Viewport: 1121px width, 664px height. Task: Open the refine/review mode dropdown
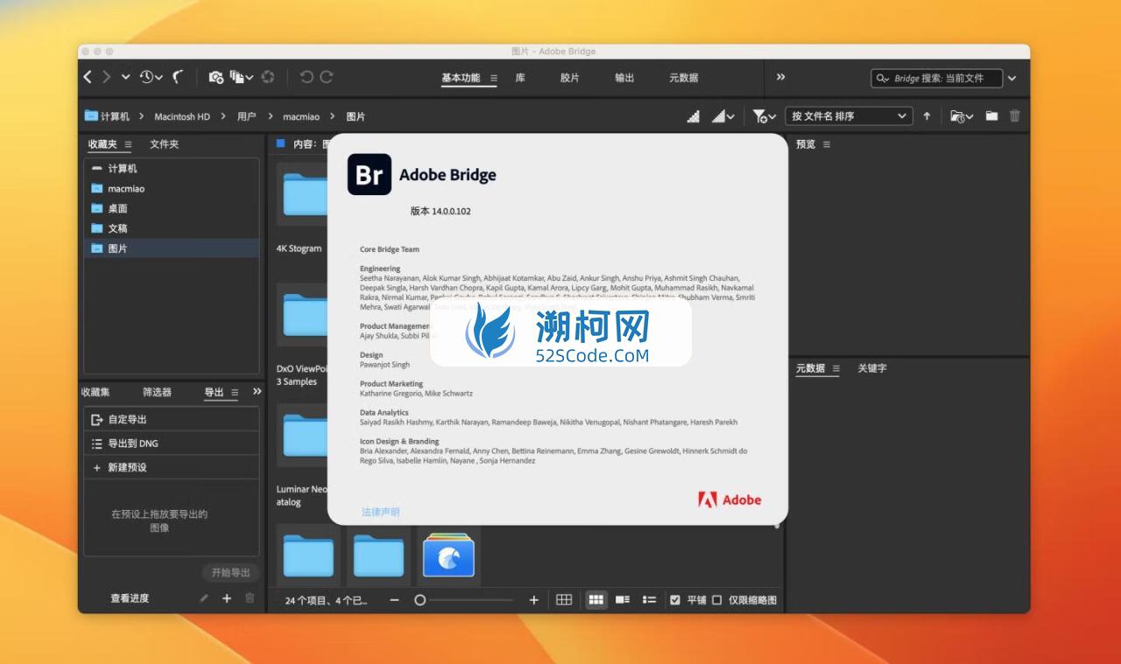(241, 77)
